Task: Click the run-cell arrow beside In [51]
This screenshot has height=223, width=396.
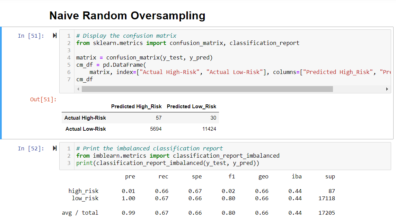Action: click(54, 36)
